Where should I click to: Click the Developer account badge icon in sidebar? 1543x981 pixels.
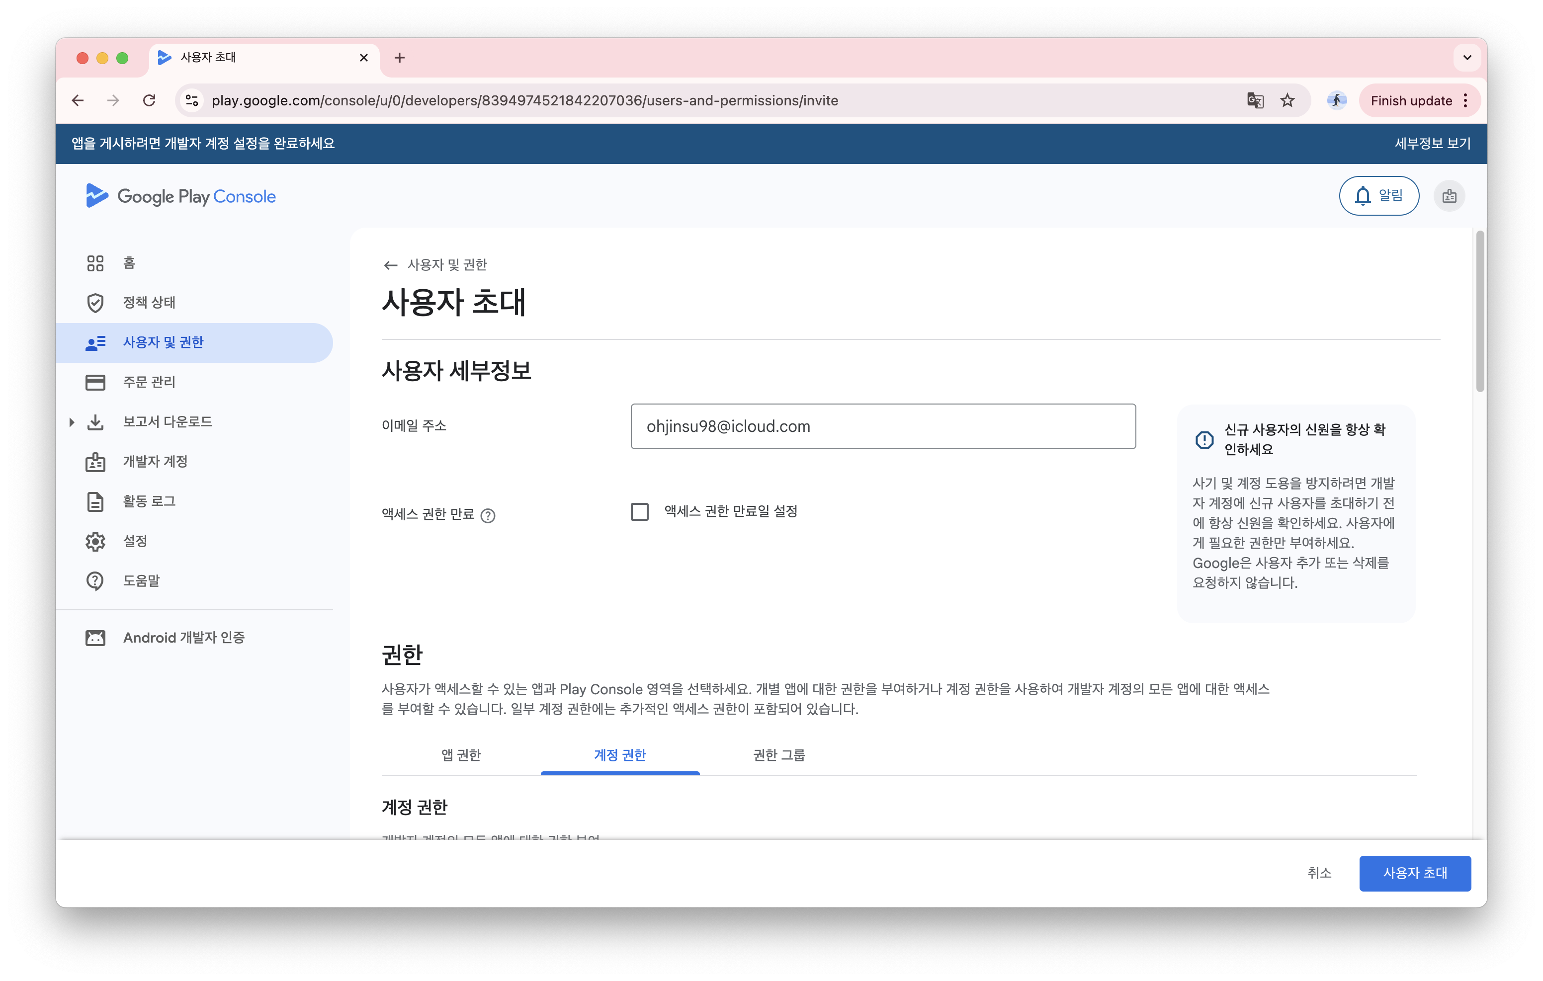[x=95, y=462]
